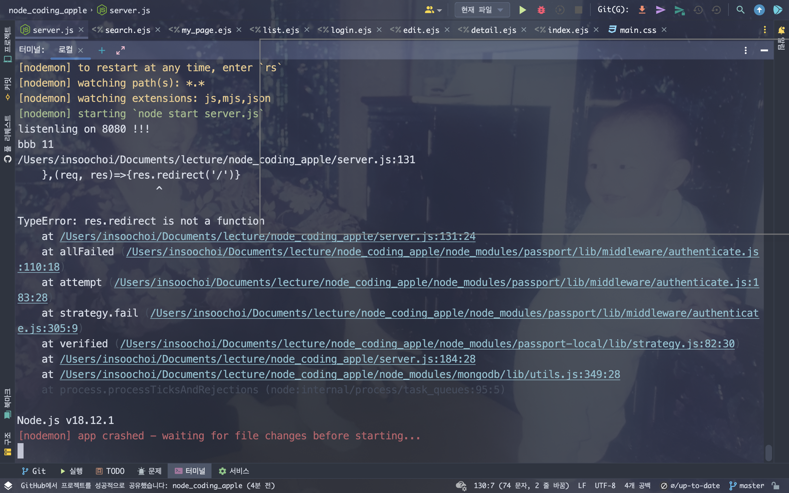Open the JetBrains toolbox icon at top right
The image size is (789, 493).
click(x=778, y=10)
